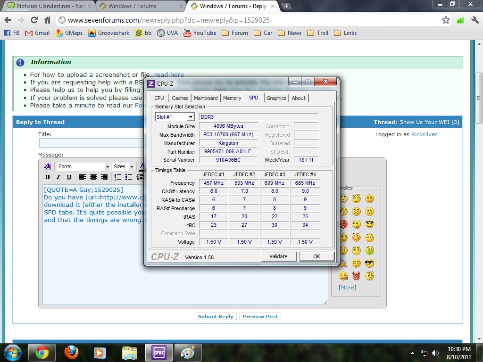Toggle bold formatting in message editor
This screenshot has width=483, height=362.
click(48, 177)
